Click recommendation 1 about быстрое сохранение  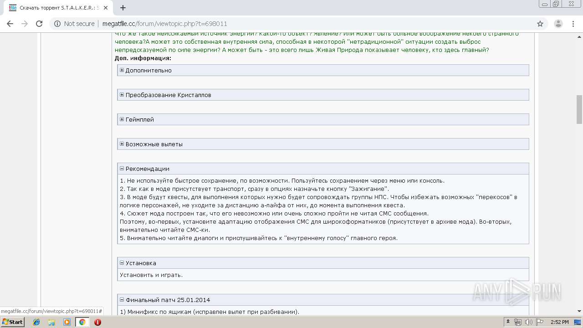pos(282,180)
